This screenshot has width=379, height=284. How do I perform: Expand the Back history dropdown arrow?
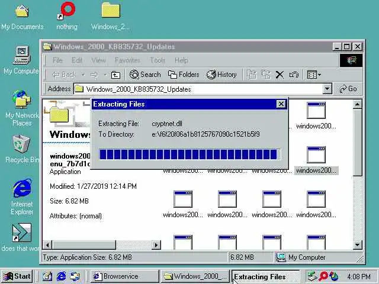click(x=83, y=75)
